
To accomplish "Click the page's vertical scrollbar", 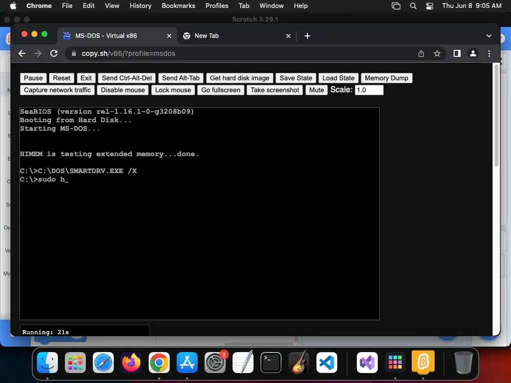I will [497, 116].
